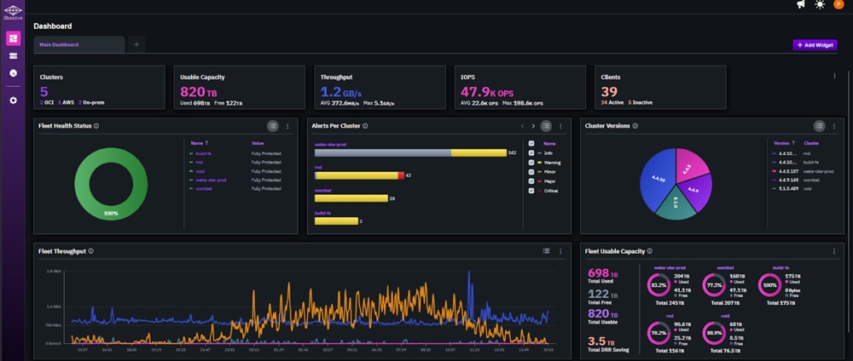Click info icon beside Fleet Throughput title
Screen dimensions: 853x361
pyautogui.click(x=91, y=251)
